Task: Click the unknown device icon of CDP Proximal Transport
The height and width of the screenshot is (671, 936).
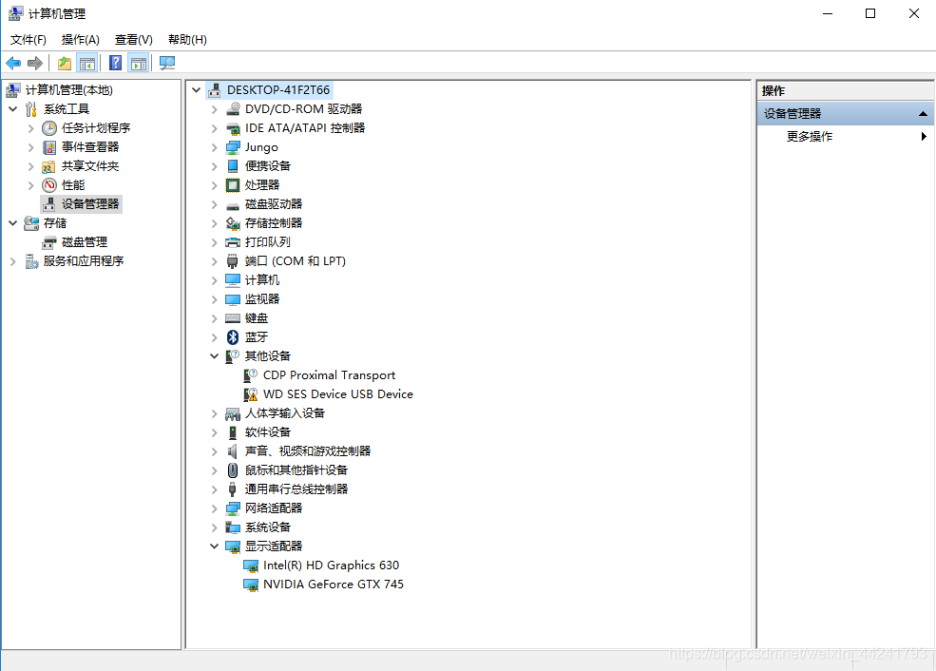Action: coord(251,375)
